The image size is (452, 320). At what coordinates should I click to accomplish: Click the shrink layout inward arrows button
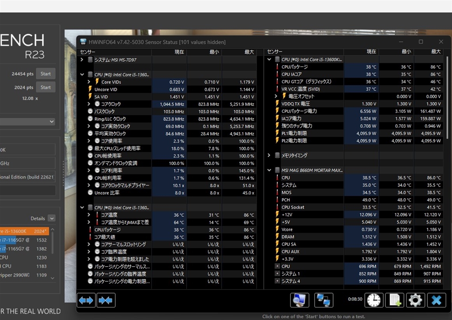(106, 300)
